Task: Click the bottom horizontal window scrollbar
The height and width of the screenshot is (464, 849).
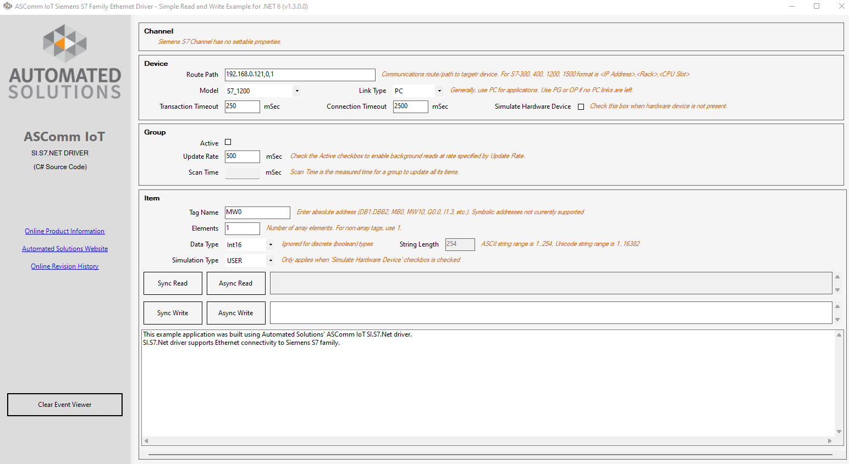Action: 491,455
